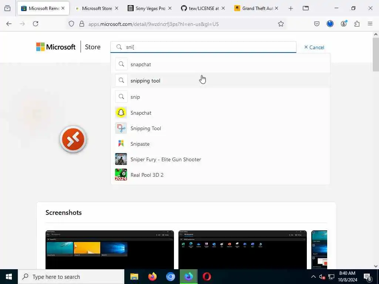This screenshot has height=284, width=379.
Task: Click the Microsoft Remote Desktop app logo
Action: tap(73, 139)
